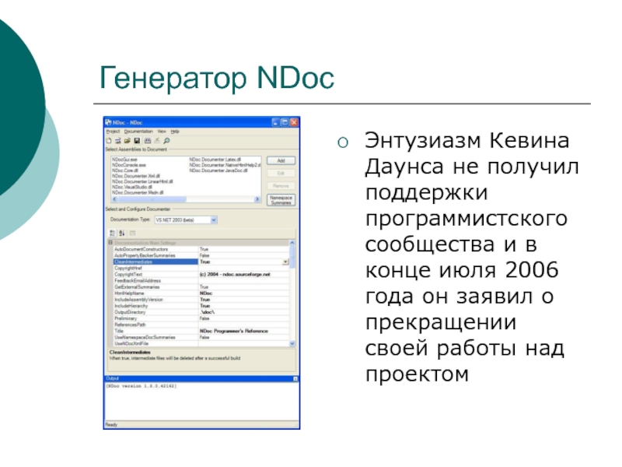Click property grid scroll down arrow
Viewport: 622px width, 467px height.
coord(292,343)
